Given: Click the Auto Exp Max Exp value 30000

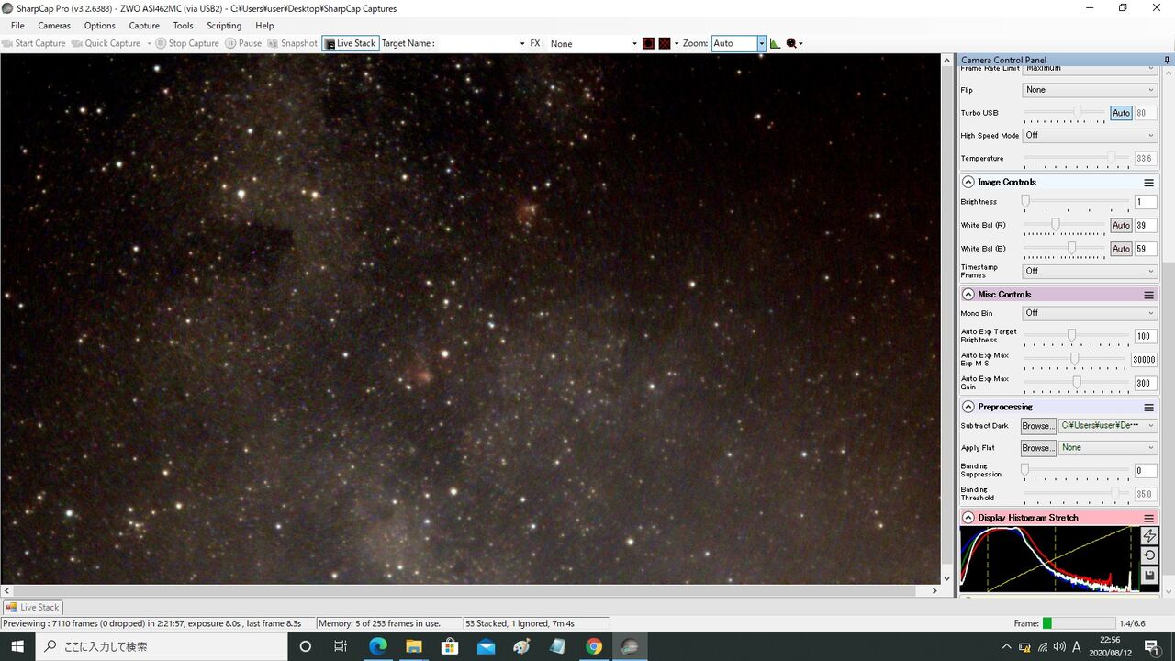Looking at the screenshot, I should tap(1144, 360).
